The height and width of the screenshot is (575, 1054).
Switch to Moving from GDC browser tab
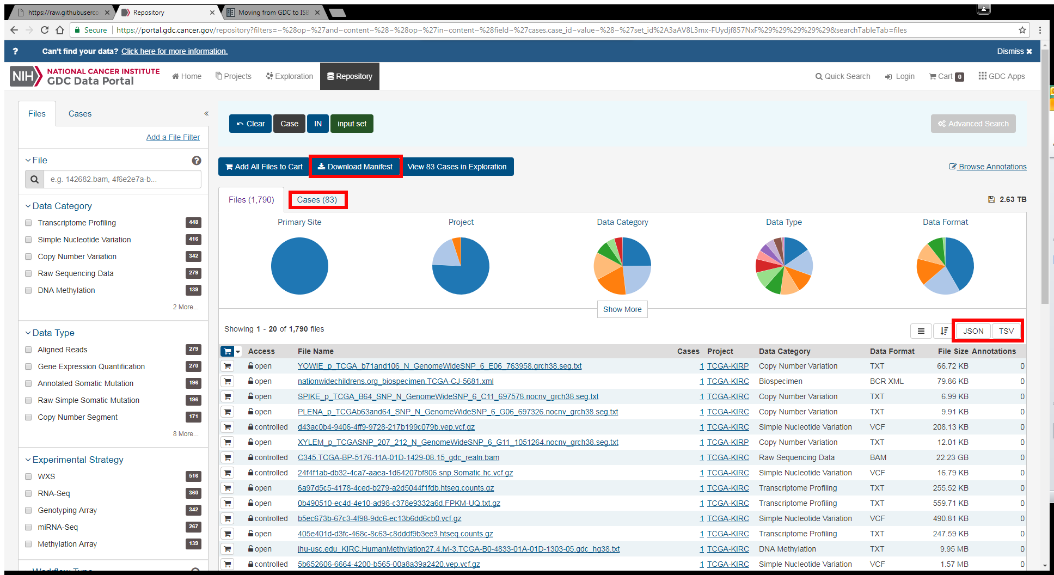[273, 12]
